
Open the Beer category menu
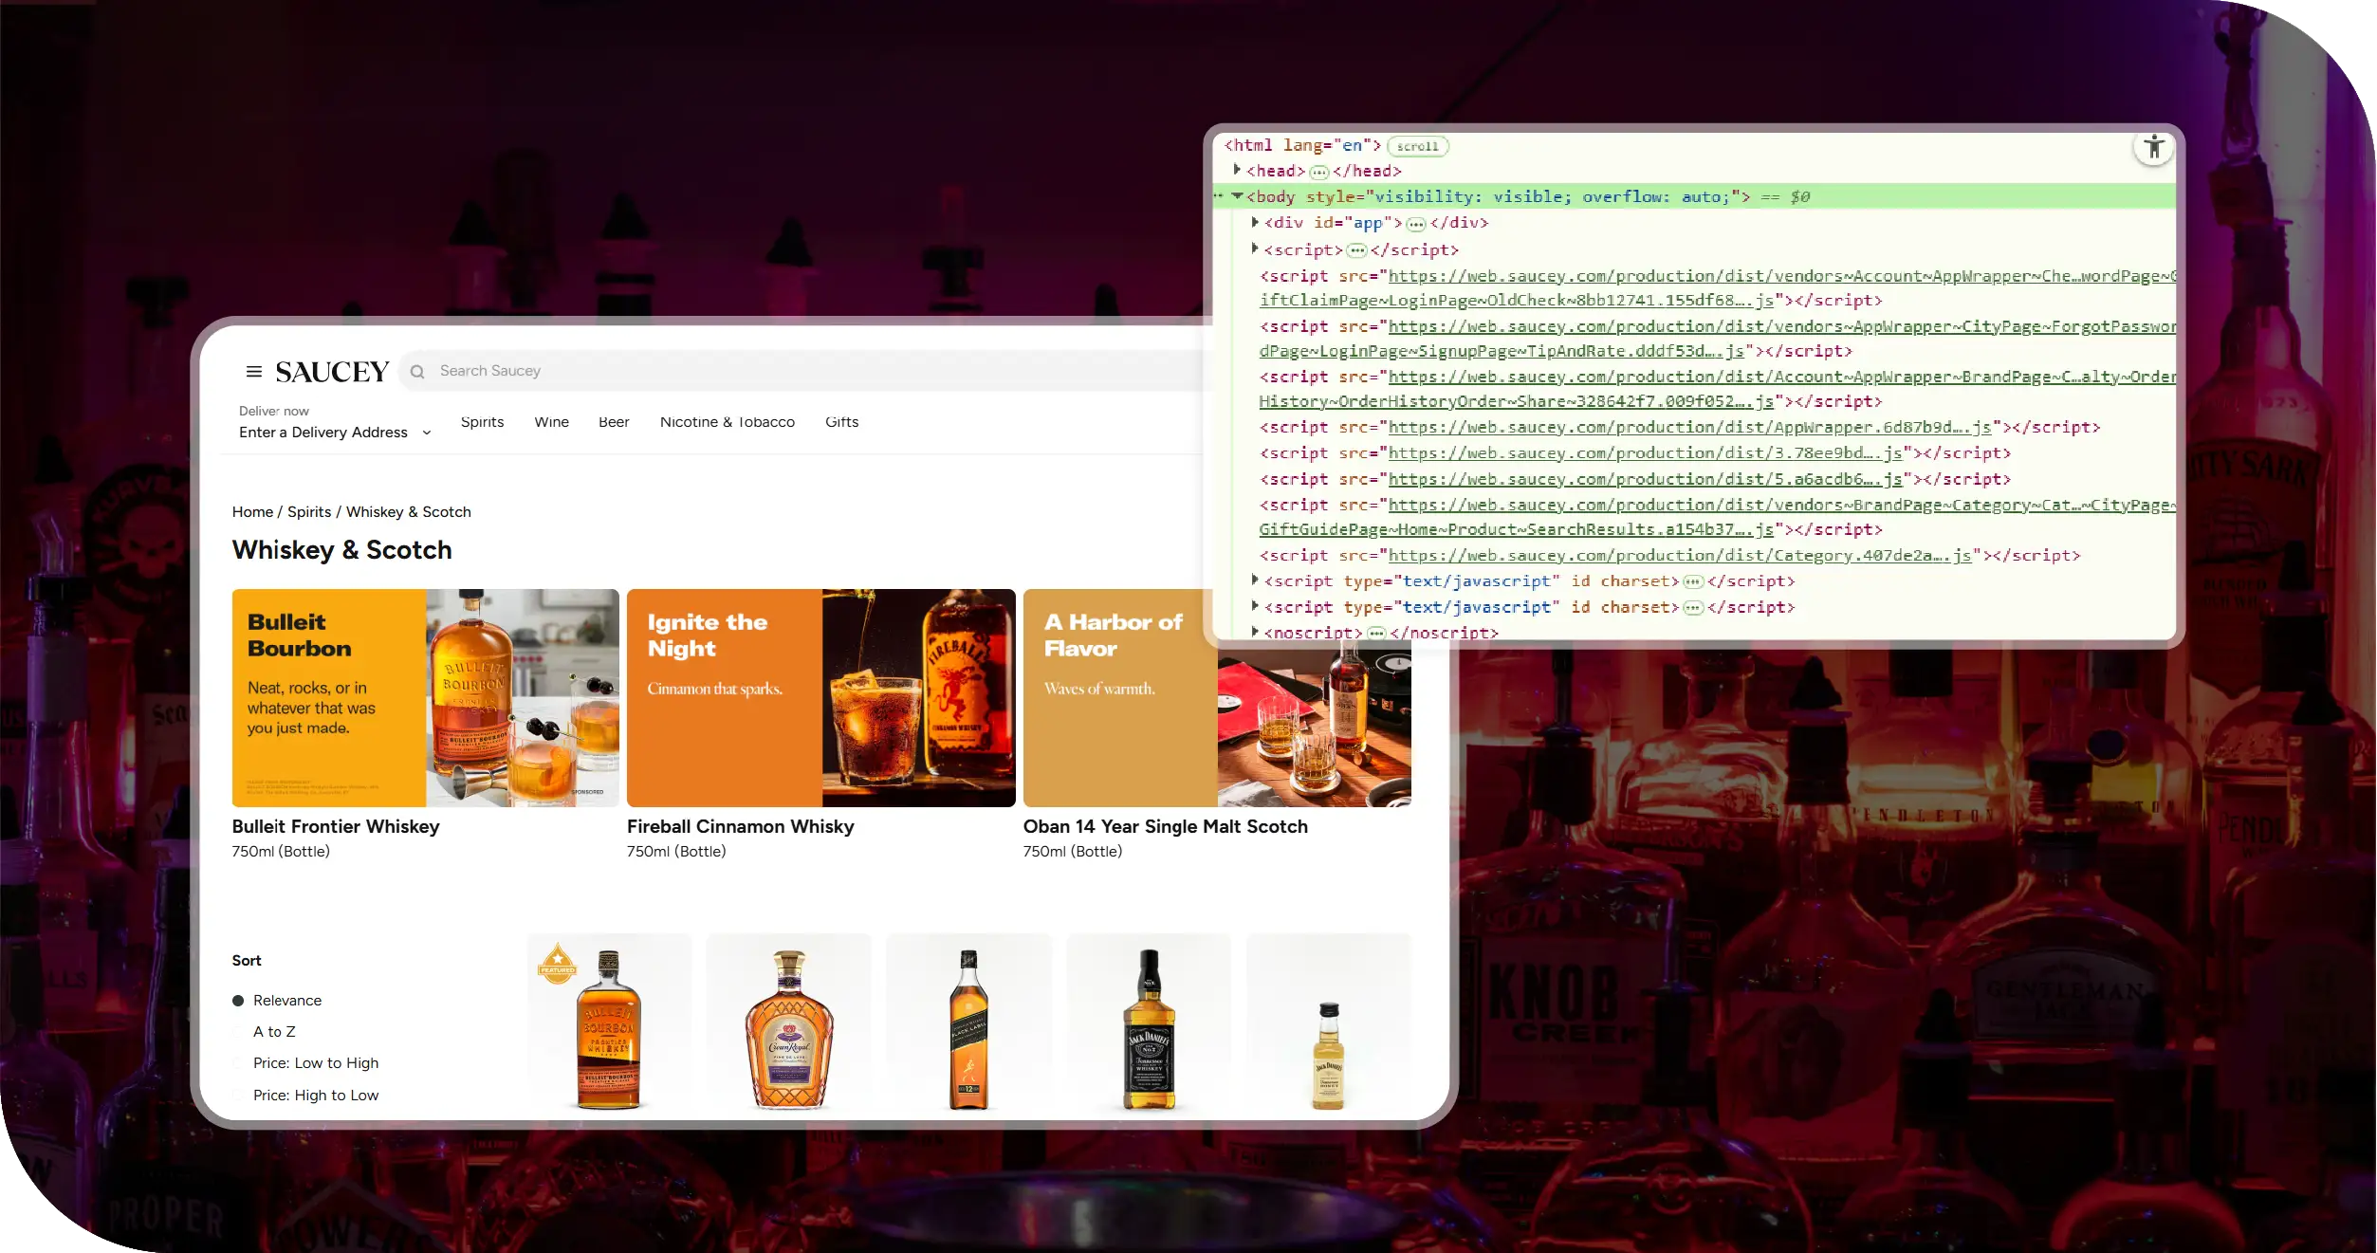pyautogui.click(x=614, y=422)
